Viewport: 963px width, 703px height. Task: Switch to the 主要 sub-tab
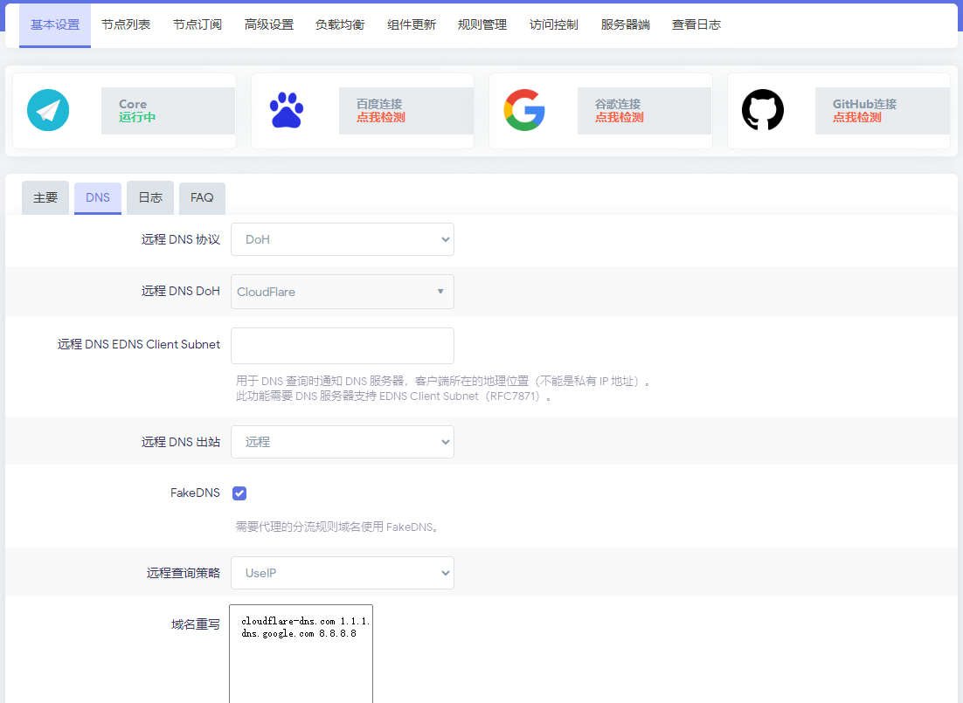pyautogui.click(x=45, y=197)
